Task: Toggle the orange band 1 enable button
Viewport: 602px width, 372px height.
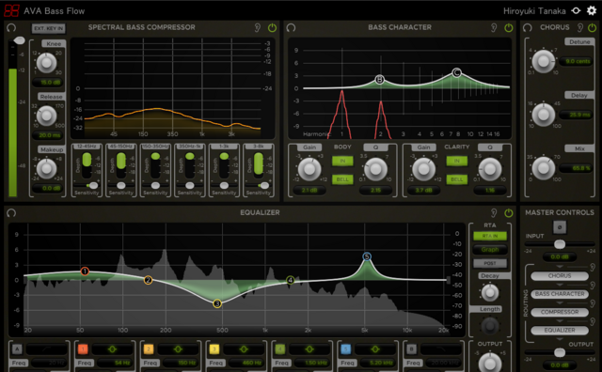Action: (x=83, y=349)
